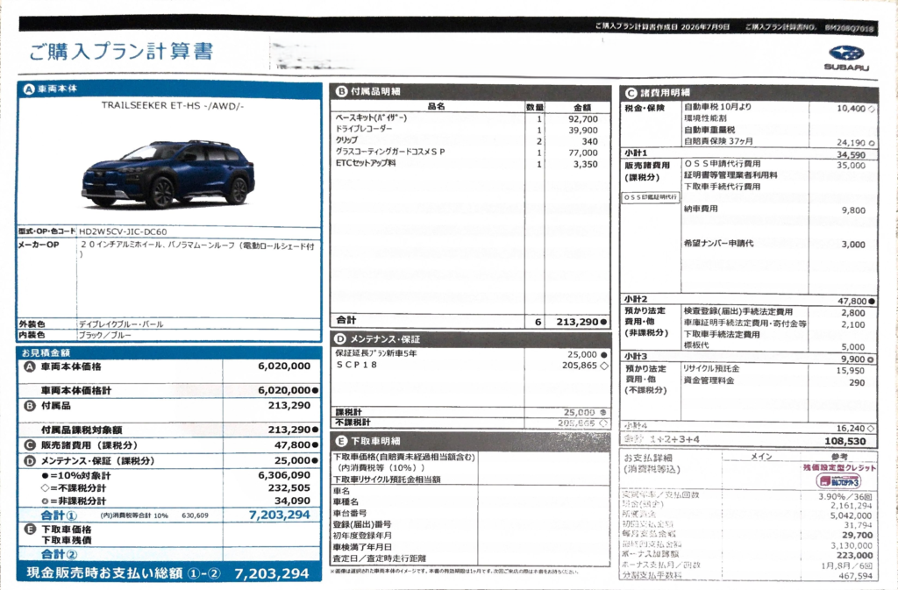Click the 3,350 ETC setup amount
Screen dimensions: 898x590
585,164
